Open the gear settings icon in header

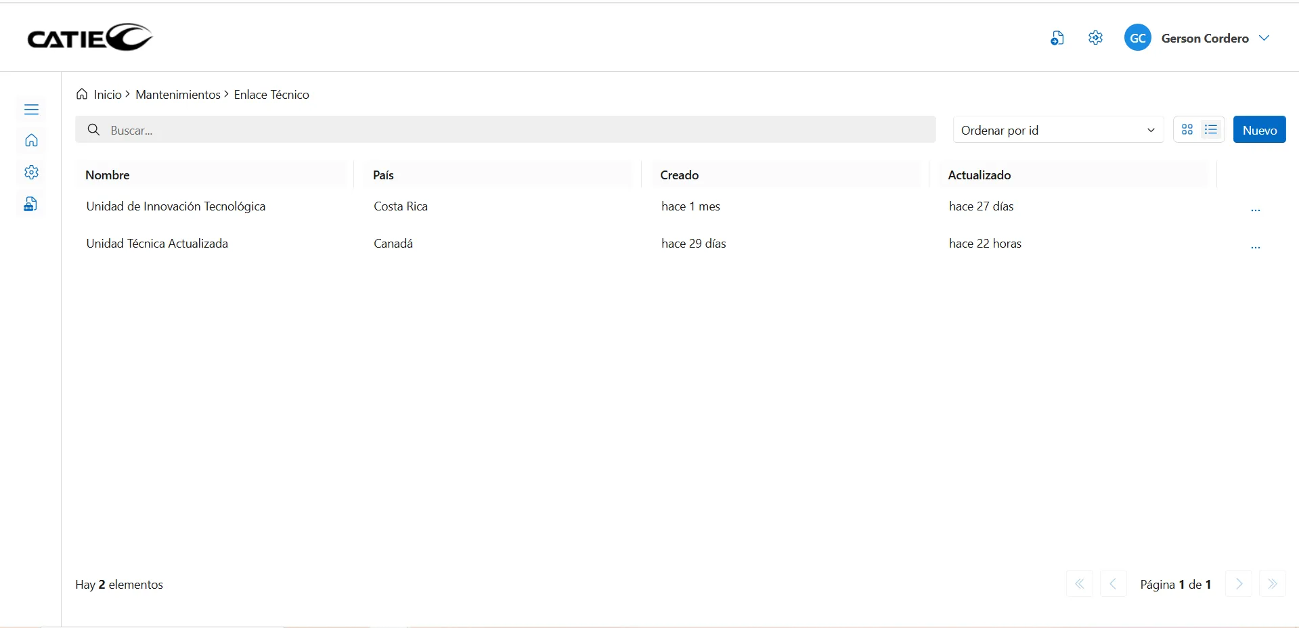[x=1095, y=39]
